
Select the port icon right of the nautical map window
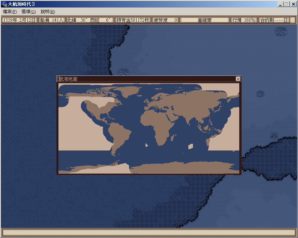pyautogui.click(x=260, y=94)
